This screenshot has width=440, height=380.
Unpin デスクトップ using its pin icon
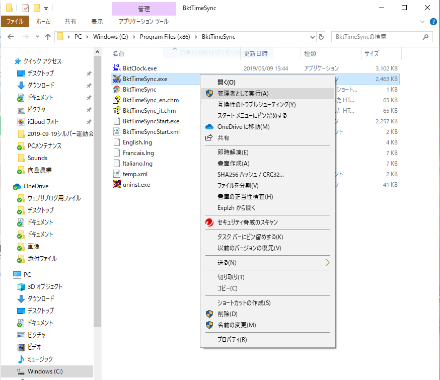pos(89,73)
